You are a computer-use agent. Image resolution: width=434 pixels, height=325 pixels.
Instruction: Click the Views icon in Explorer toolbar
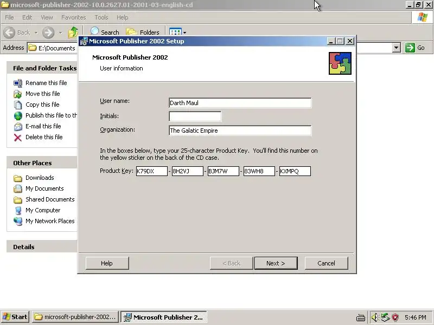coord(175,32)
